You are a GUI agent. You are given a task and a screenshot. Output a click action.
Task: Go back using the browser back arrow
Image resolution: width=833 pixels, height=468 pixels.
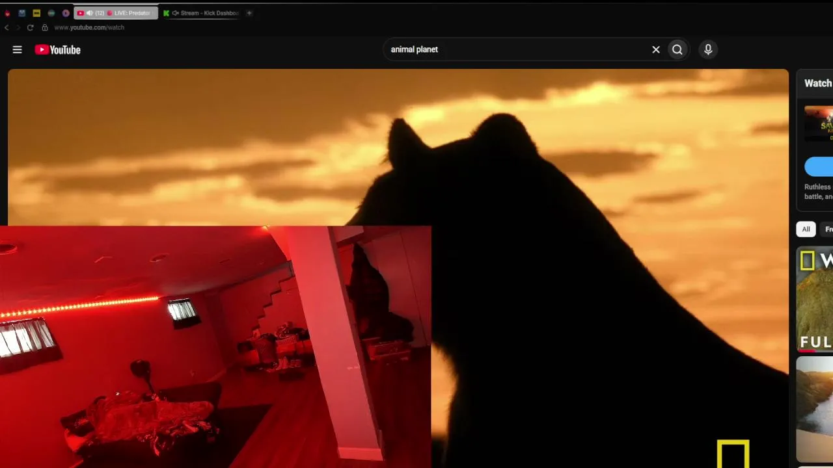pos(7,27)
